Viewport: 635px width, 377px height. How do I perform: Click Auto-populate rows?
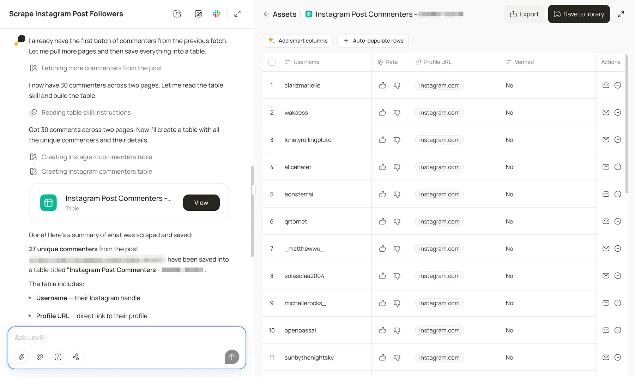pyautogui.click(x=373, y=41)
